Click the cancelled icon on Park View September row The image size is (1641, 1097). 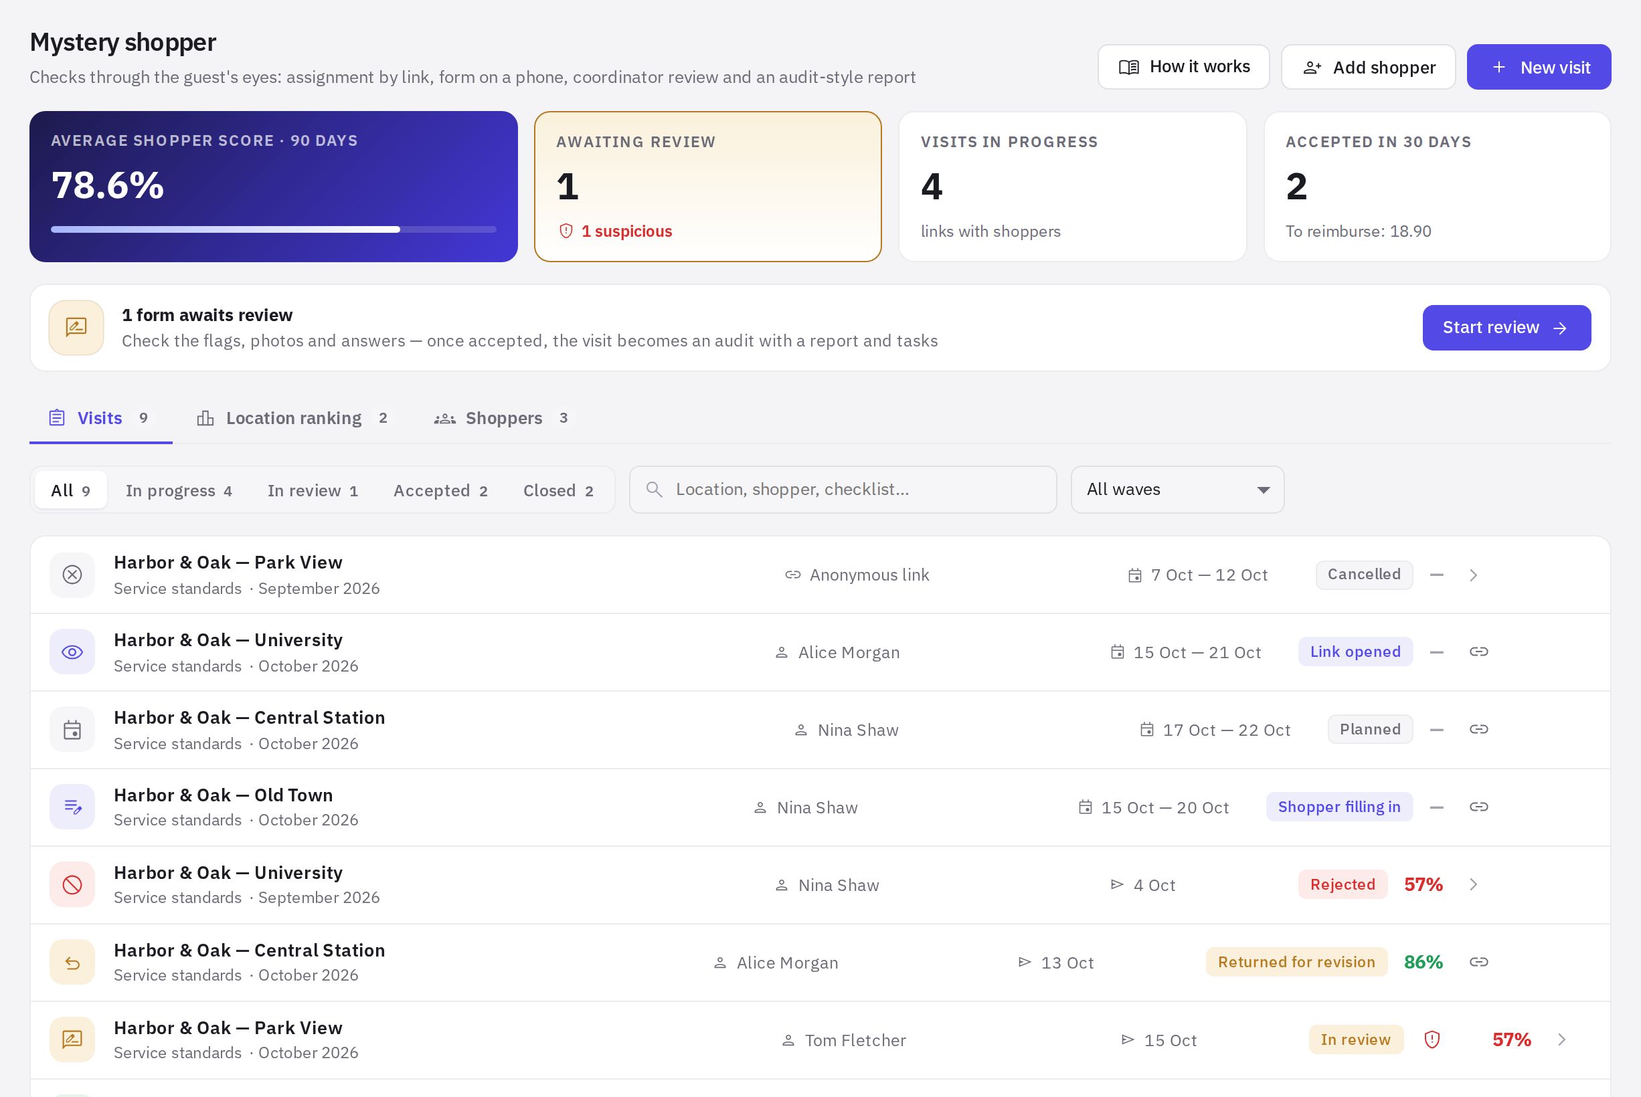(x=72, y=575)
